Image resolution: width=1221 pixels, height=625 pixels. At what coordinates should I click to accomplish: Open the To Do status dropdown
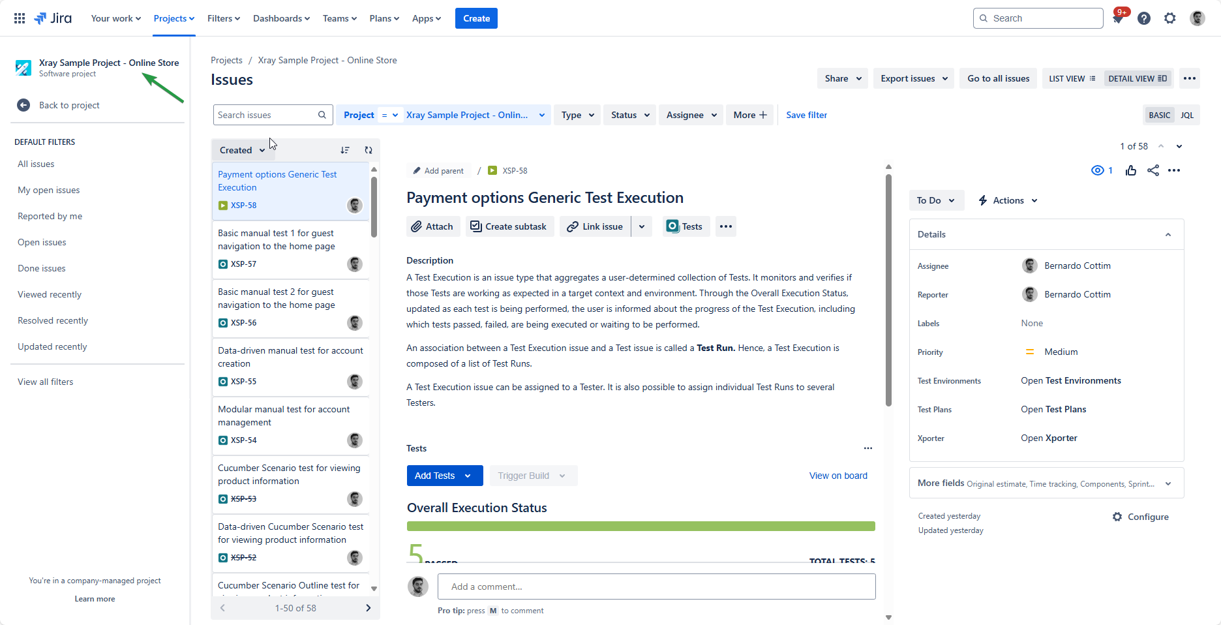[x=936, y=200]
